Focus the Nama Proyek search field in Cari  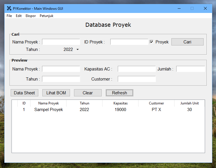click(61, 42)
